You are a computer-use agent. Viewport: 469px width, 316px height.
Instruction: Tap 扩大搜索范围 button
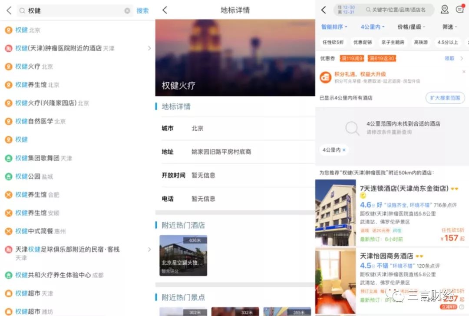(x=445, y=98)
